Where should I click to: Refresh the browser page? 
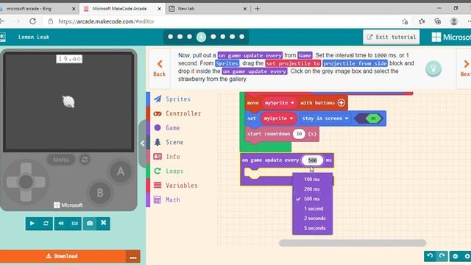(32, 21)
